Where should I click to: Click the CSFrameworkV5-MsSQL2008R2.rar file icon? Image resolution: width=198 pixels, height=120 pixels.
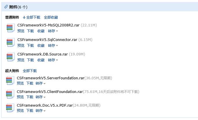point(10,28)
